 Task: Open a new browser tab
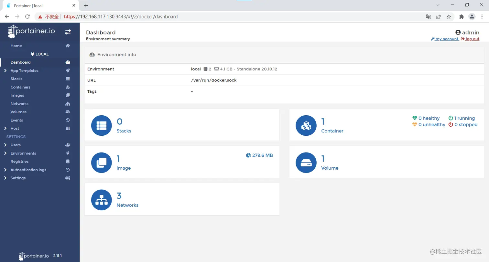coord(86,5)
